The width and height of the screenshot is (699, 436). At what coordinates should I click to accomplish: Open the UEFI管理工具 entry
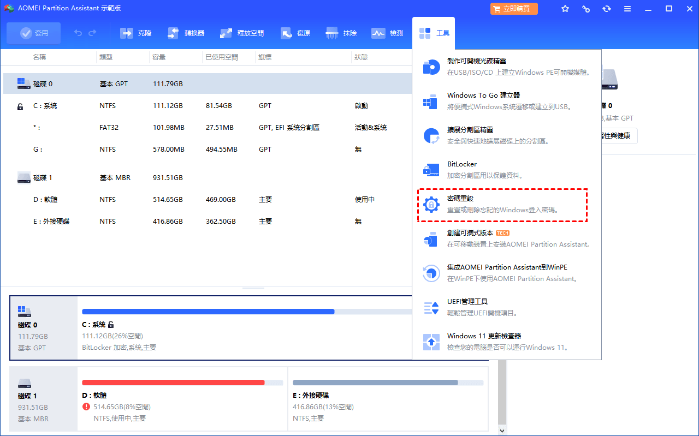tap(507, 307)
